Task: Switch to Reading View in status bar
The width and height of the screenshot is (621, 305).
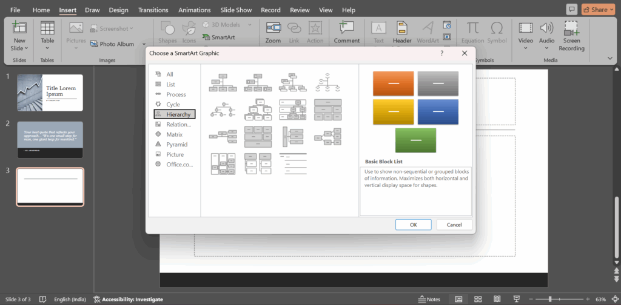Action: [x=497, y=299]
